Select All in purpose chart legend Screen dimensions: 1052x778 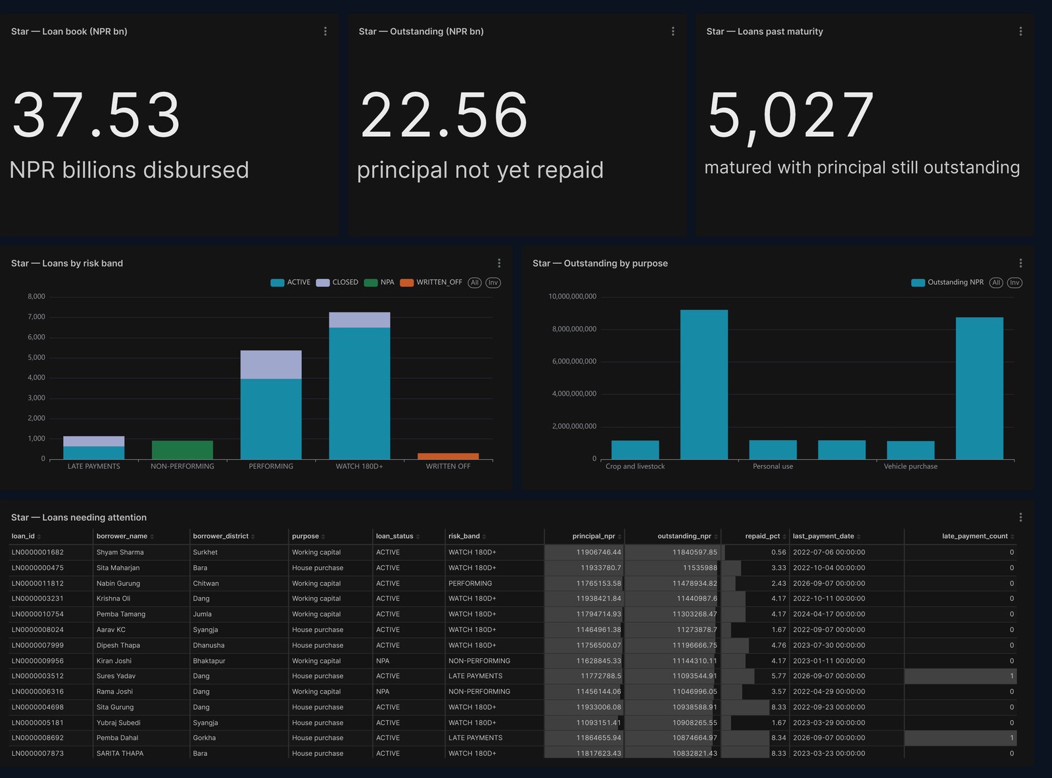coord(996,283)
